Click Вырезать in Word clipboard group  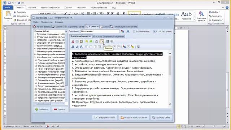[x=20, y=12]
